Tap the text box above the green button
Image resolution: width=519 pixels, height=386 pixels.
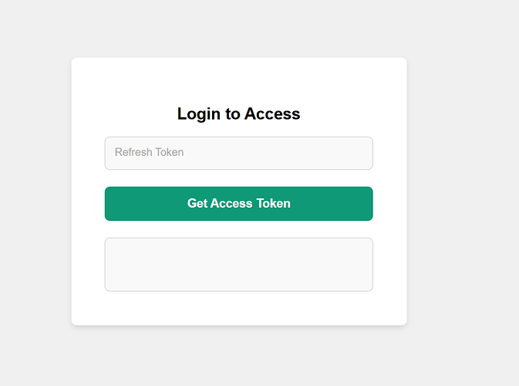pyautogui.click(x=238, y=153)
